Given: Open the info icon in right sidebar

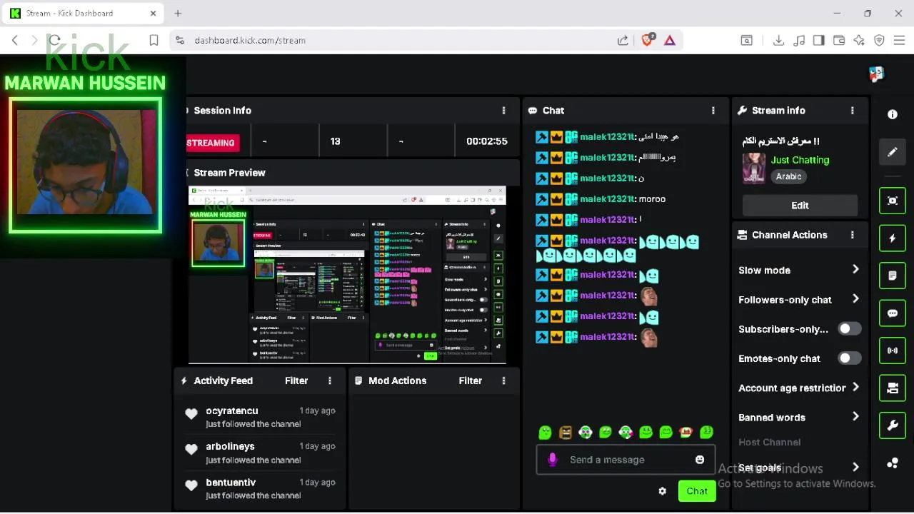Looking at the screenshot, I should click(x=893, y=114).
